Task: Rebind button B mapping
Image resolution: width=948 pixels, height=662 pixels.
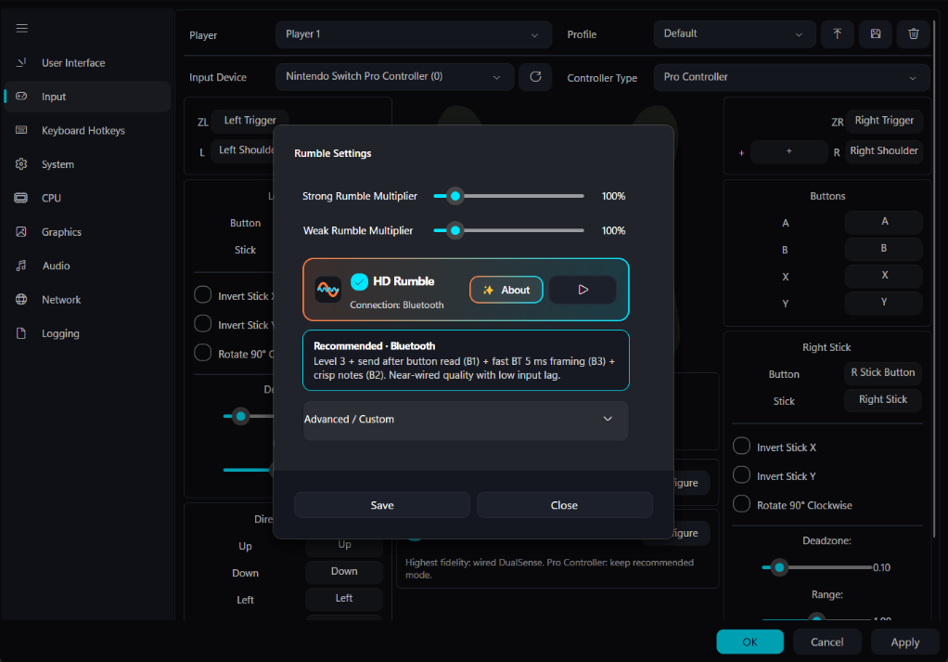Action: pyautogui.click(x=884, y=249)
